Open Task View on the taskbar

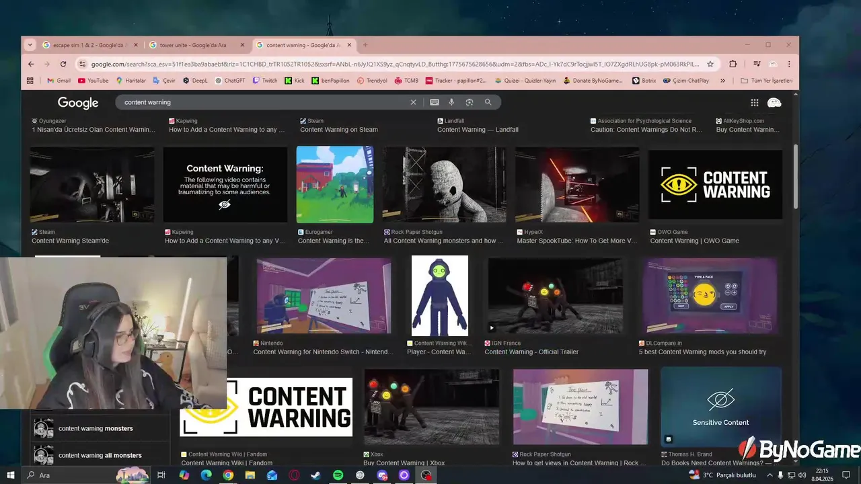pyautogui.click(x=161, y=475)
